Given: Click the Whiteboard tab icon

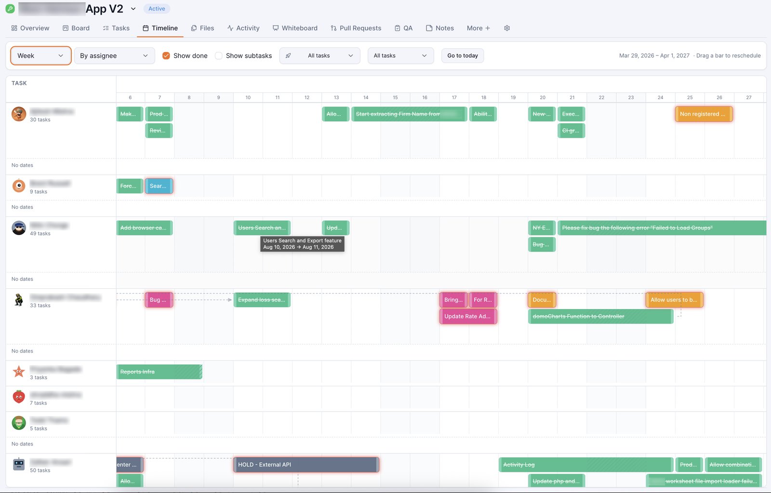Looking at the screenshot, I should [276, 28].
